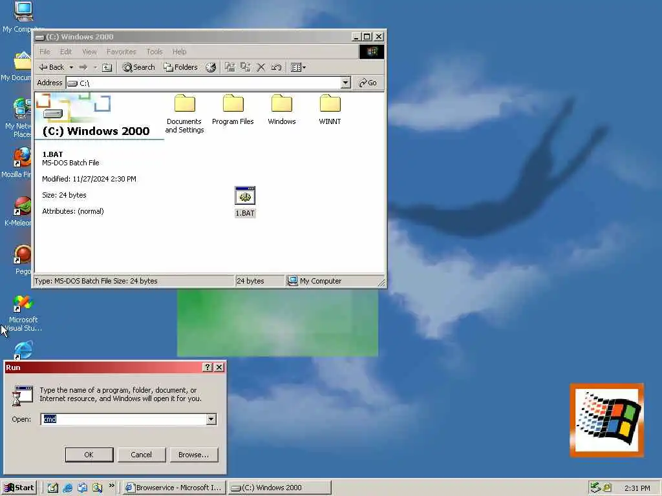
Task: Select the Windows folder
Action: pyautogui.click(x=282, y=110)
